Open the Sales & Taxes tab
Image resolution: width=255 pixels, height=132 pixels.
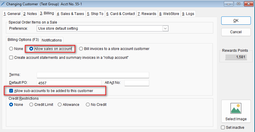[70, 14]
